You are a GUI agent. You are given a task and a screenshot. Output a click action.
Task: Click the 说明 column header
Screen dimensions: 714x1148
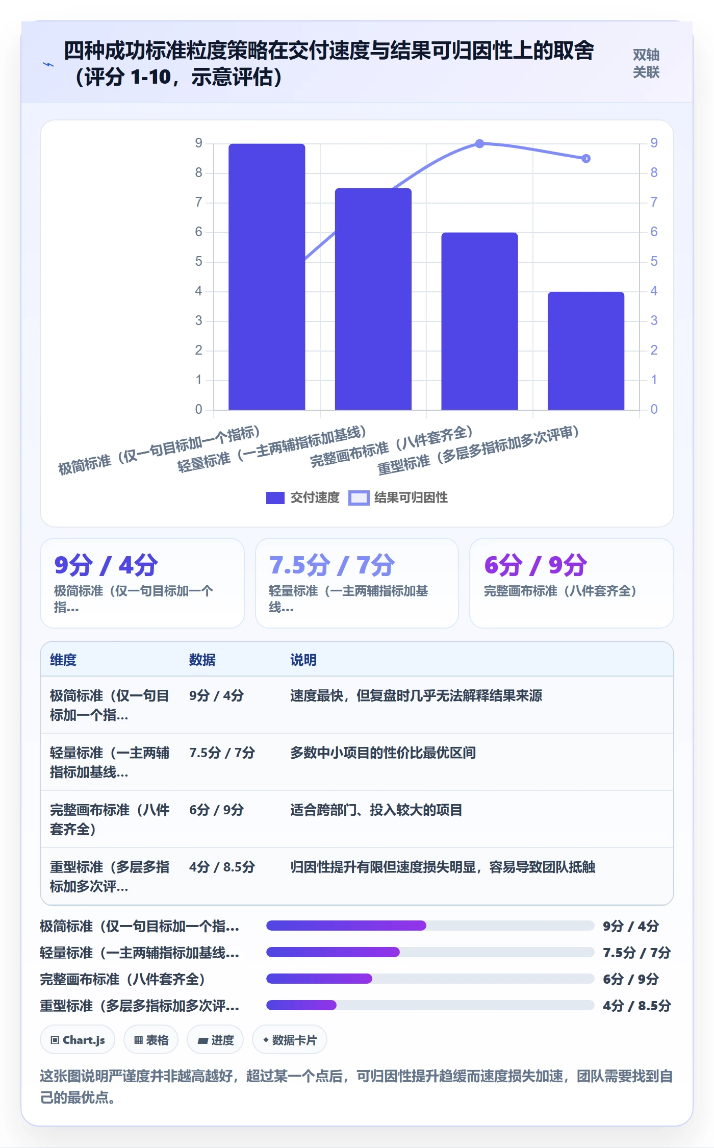click(x=303, y=660)
